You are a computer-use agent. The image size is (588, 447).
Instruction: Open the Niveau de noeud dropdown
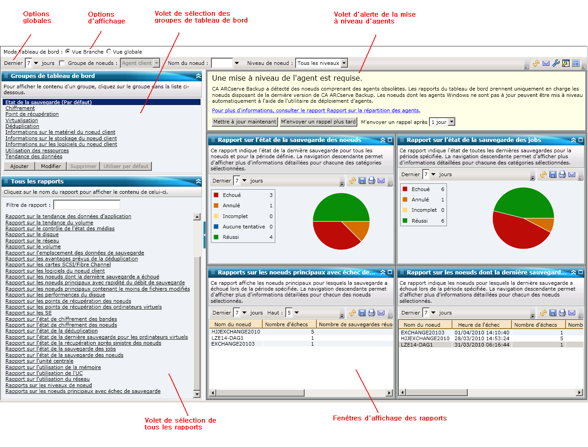pyautogui.click(x=344, y=64)
